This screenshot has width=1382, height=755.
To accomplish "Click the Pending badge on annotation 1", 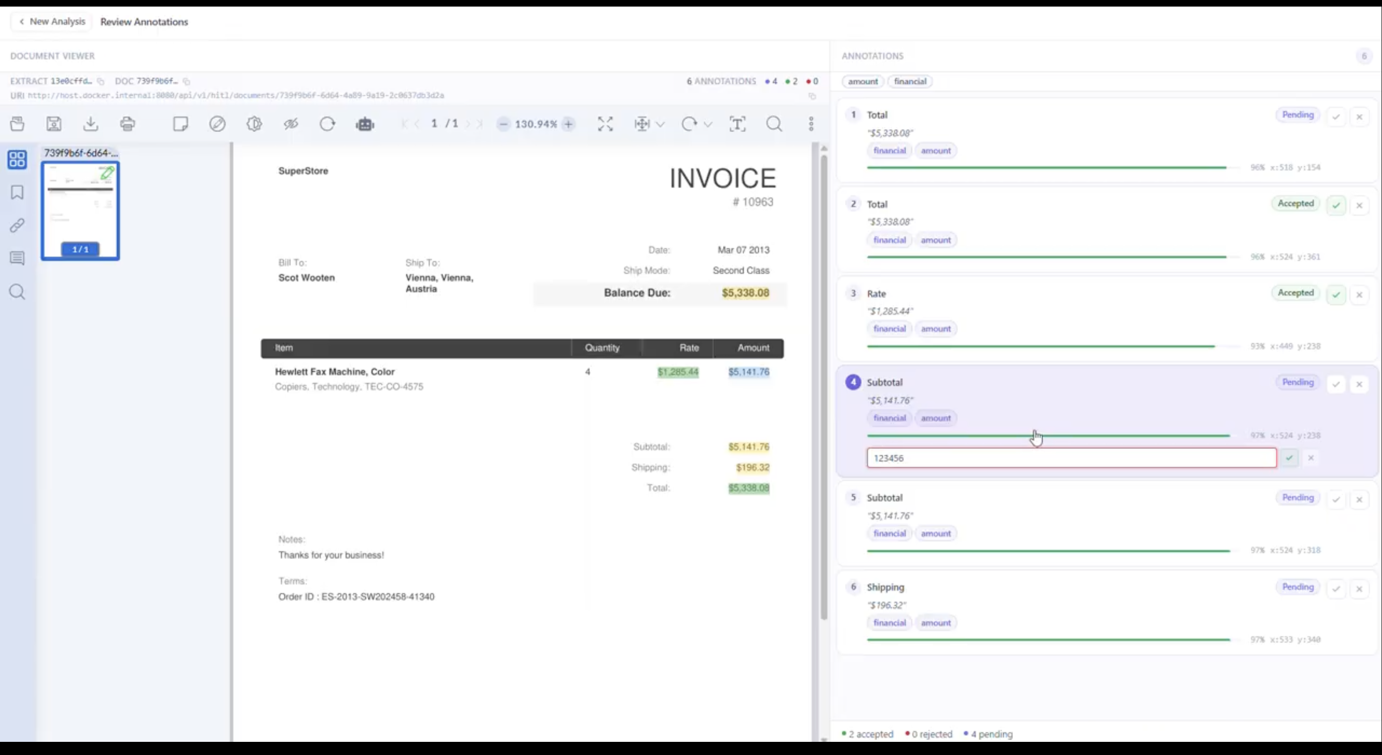I will (x=1297, y=115).
